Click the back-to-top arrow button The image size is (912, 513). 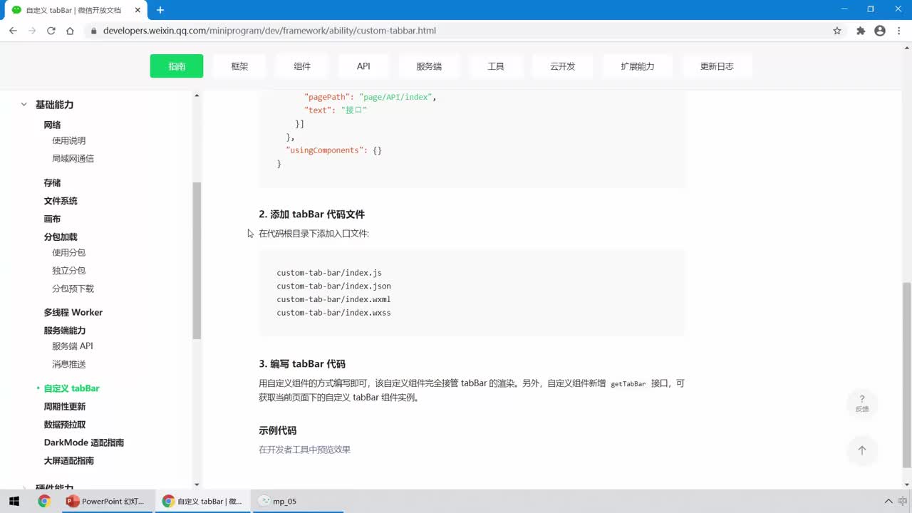pos(862,450)
